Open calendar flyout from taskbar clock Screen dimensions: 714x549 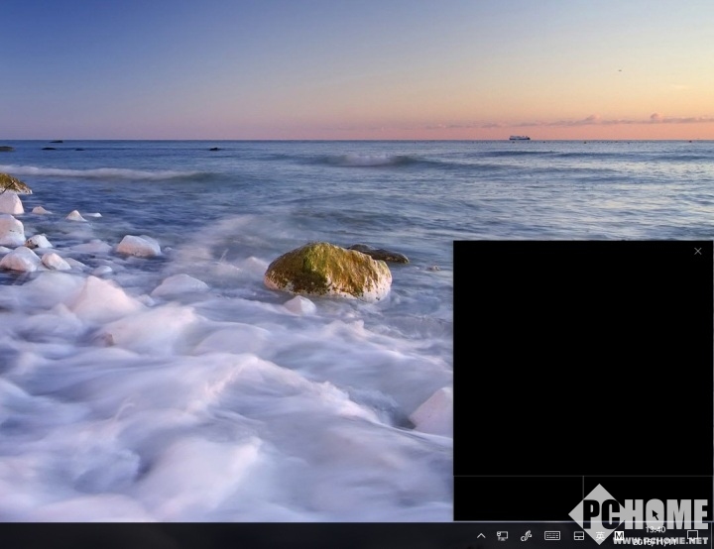pyautogui.click(x=655, y=536)
